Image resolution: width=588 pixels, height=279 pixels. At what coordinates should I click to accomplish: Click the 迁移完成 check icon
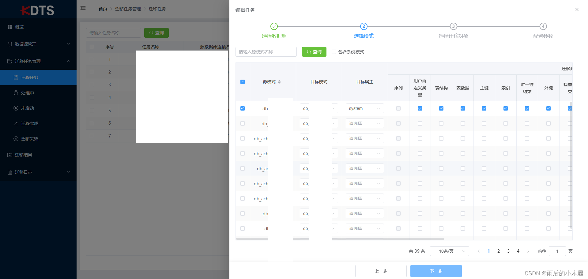pos(16,123)
